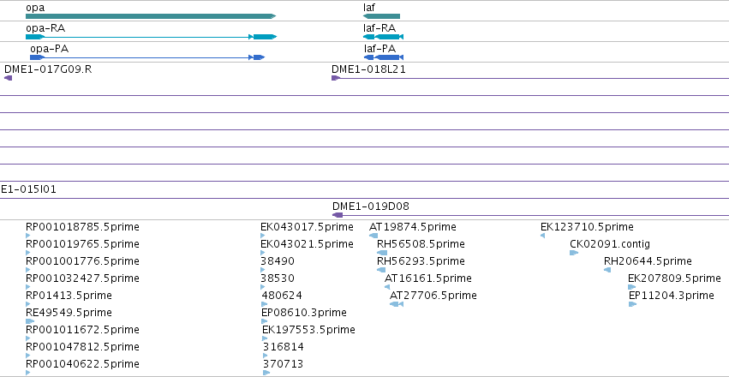Click the EK123710.5prime EST arrow
729x377 pixels.
pos(542,236)
